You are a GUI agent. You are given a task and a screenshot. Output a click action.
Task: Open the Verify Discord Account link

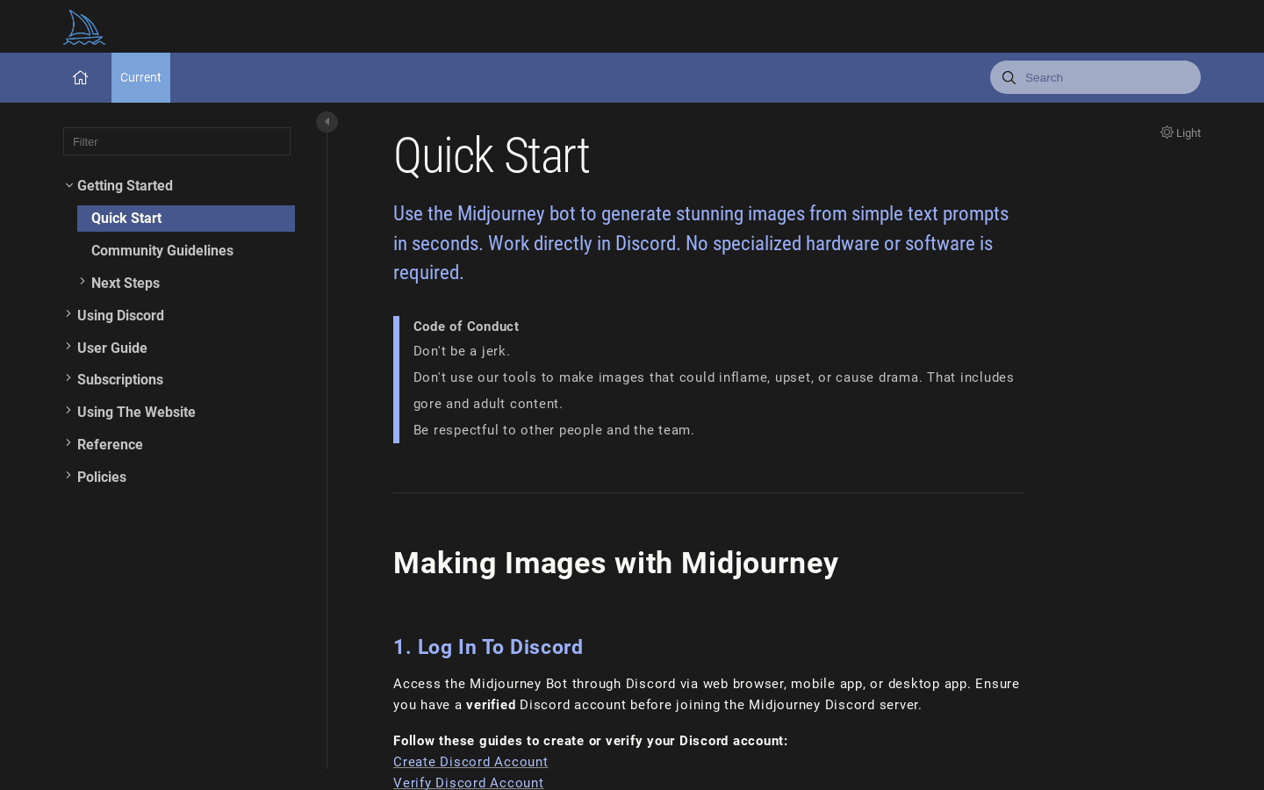point(468,783)
